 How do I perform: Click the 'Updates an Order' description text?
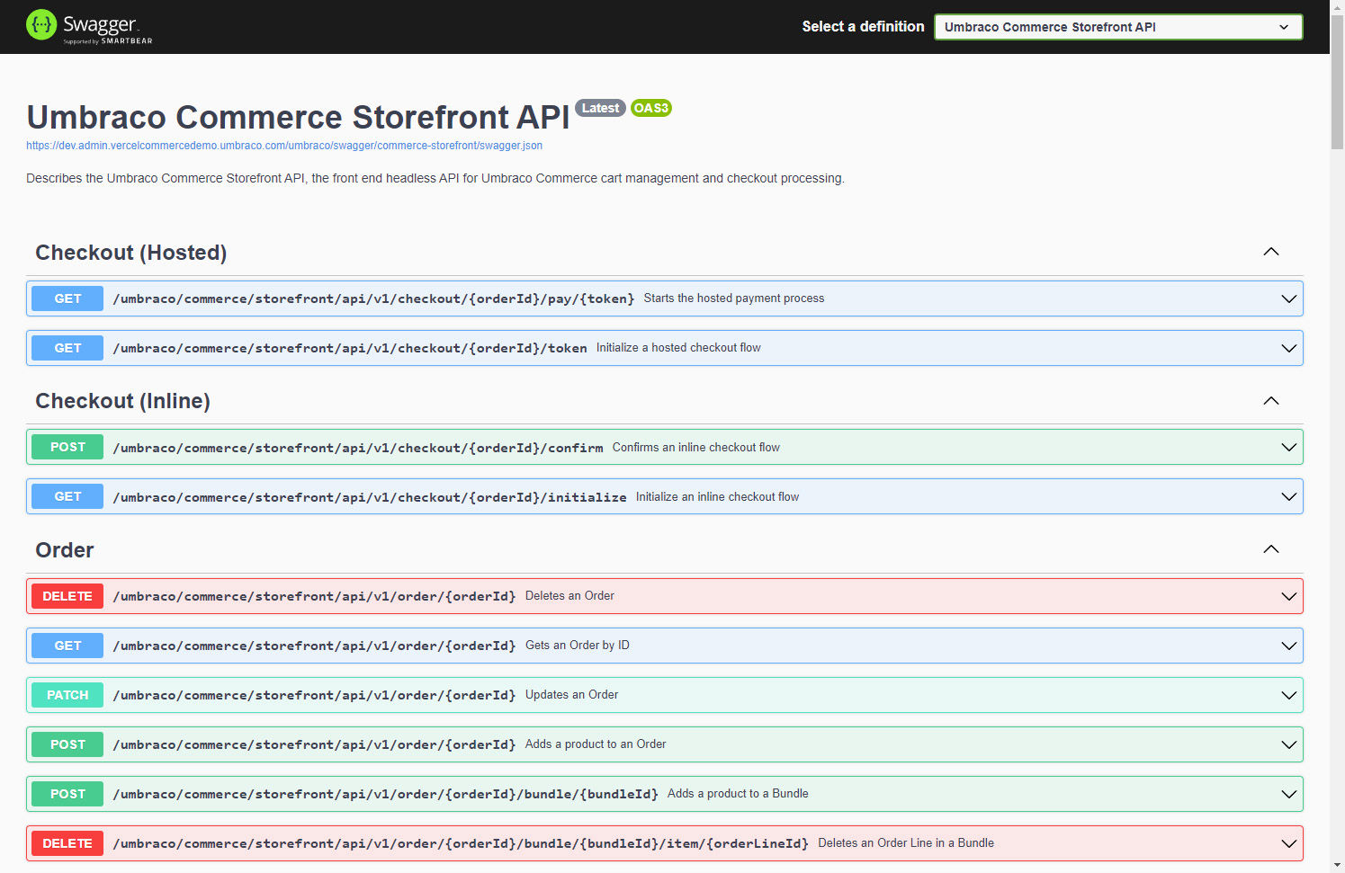tap(571, 695)
